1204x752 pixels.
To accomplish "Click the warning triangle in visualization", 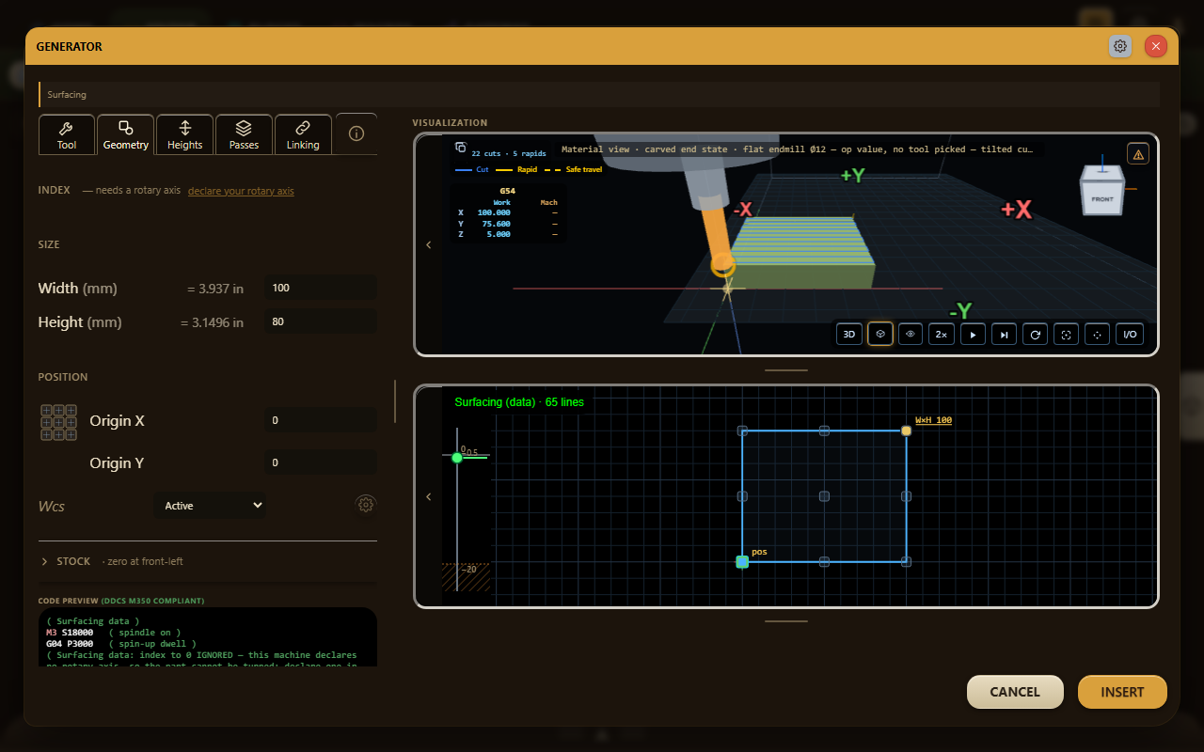I will tap(1137, 154).
